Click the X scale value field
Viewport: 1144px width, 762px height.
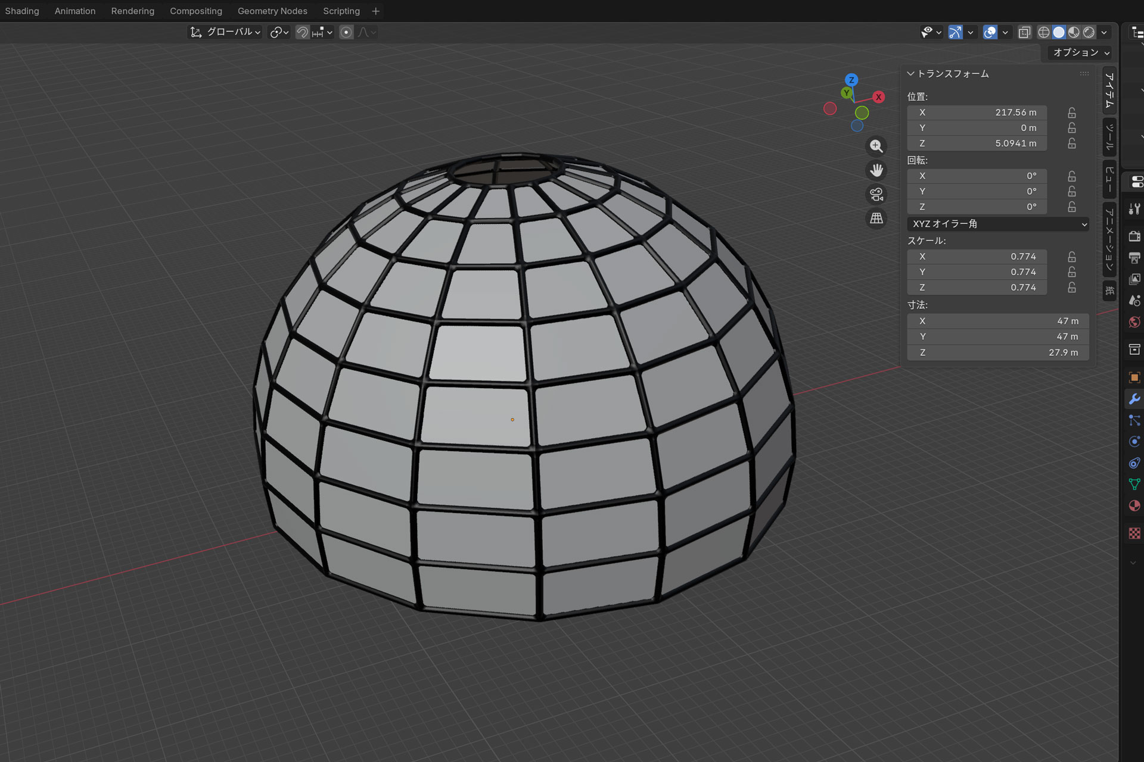pos(977,257)
